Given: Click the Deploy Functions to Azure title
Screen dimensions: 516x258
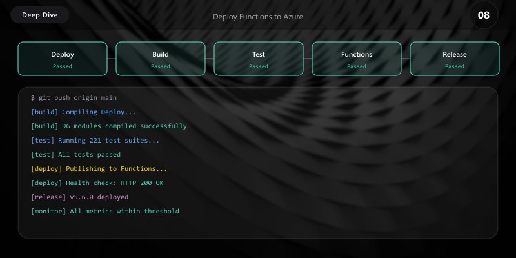Looking at the screenshot, I should pyautogui.click(x=257, y=17).
